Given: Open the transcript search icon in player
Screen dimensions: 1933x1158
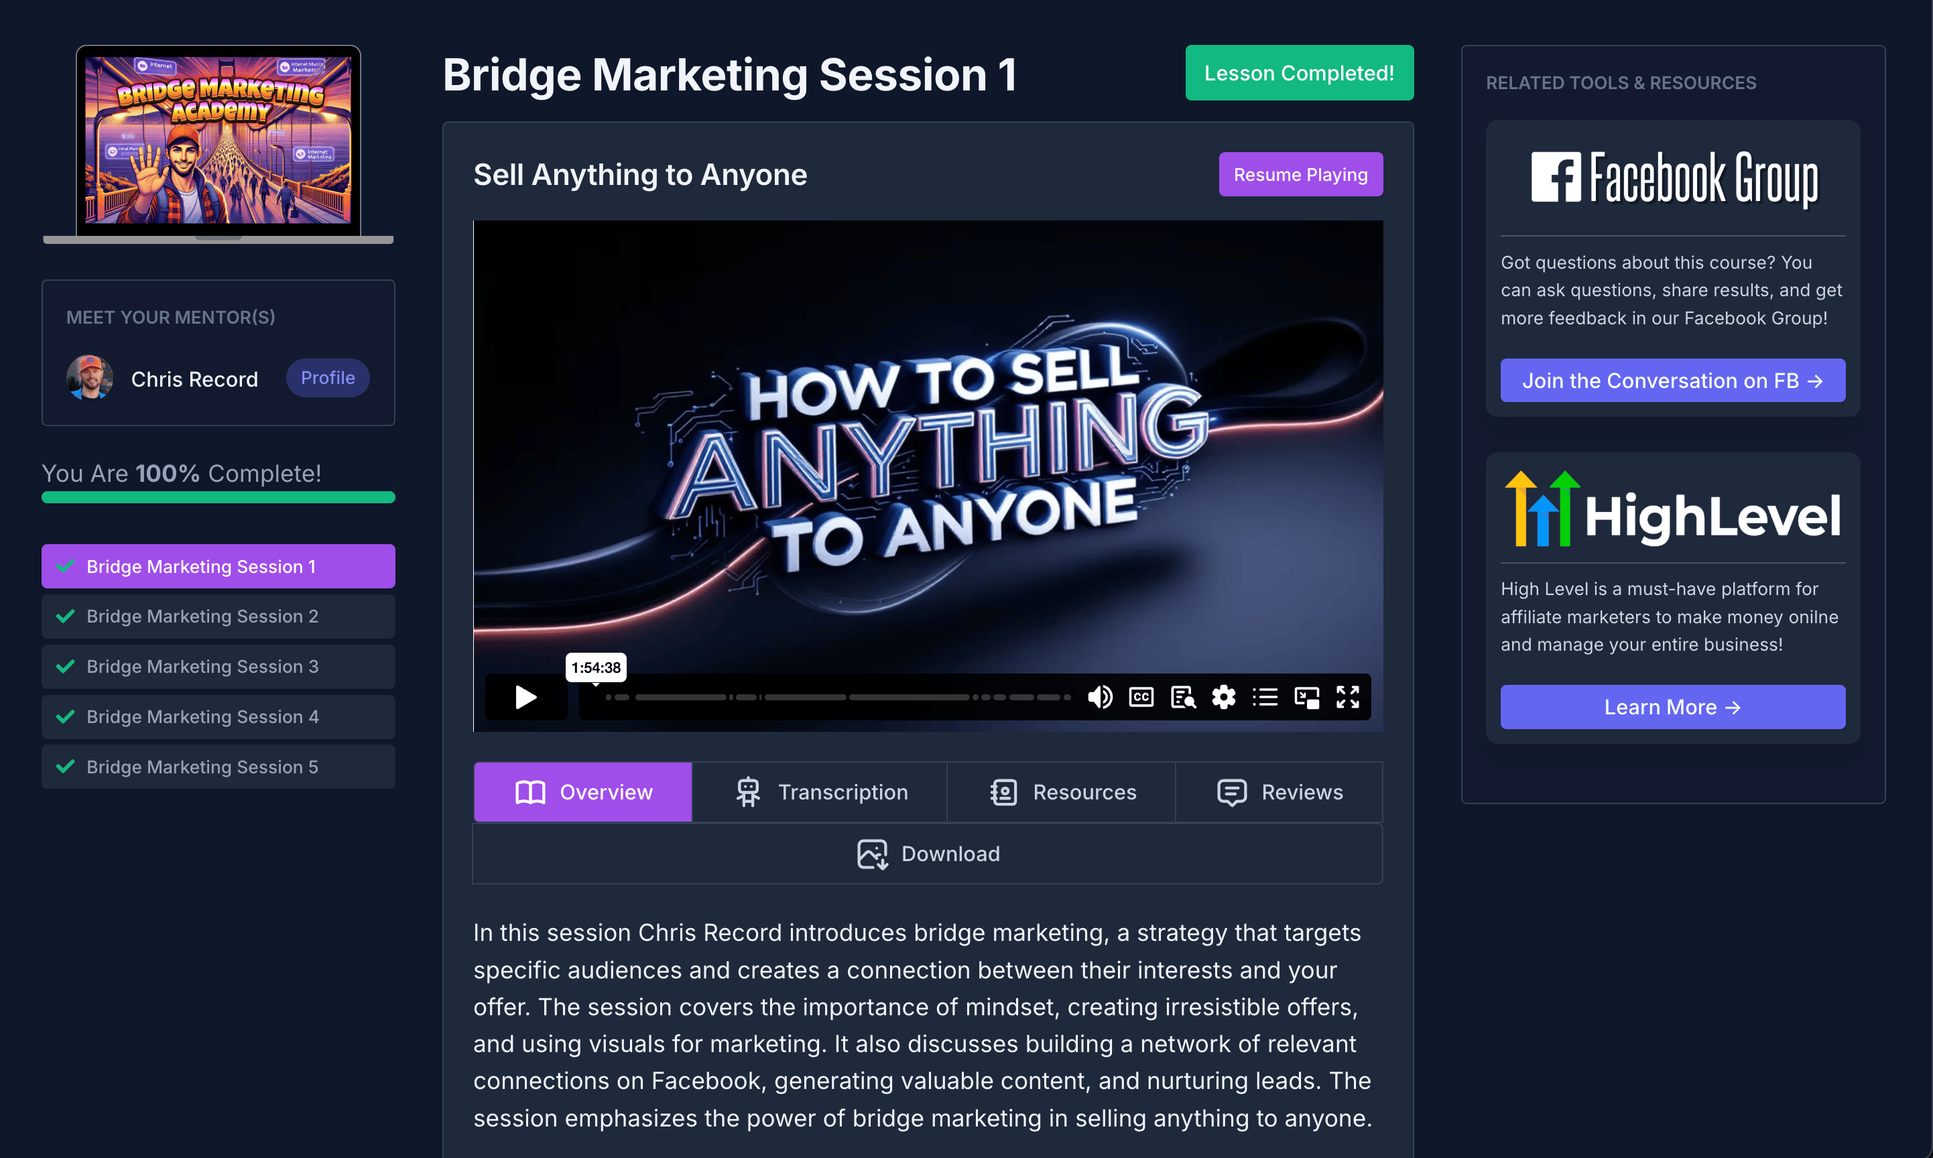Looking at the screenshot, I should pyautogui.click(x=1183, y=697).
